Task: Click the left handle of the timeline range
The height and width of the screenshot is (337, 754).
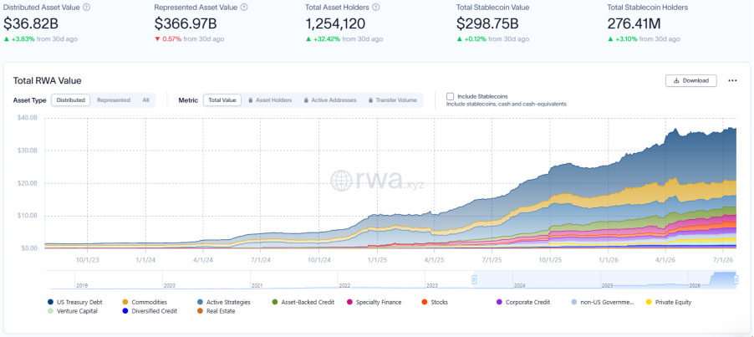Action: 474,279
